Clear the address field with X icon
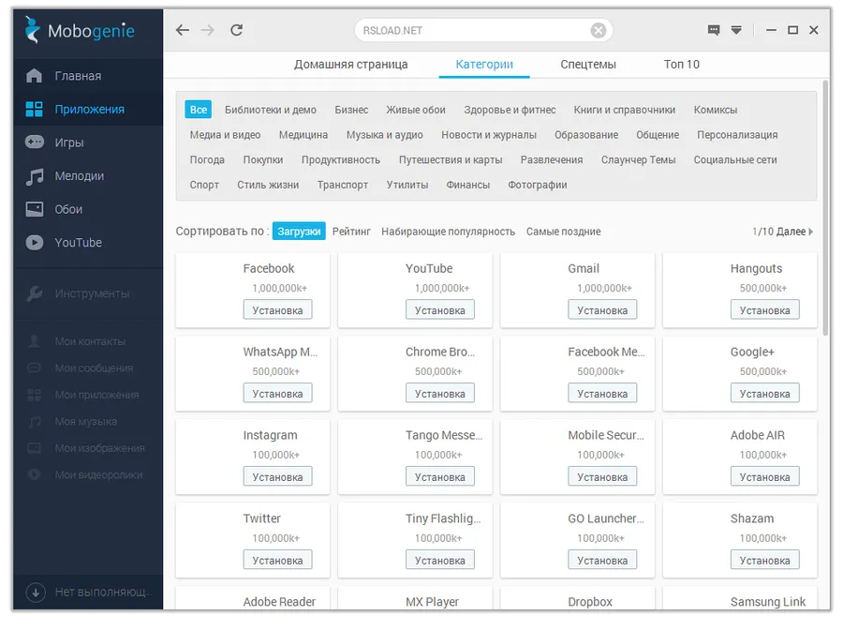The width and height of the screenshot is (843, 631). pos(599,31)
